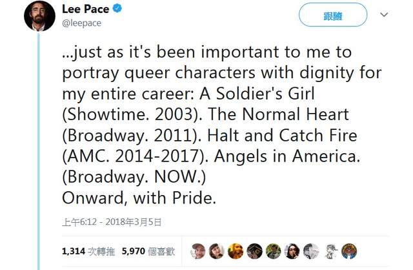Open the @leepace handle link
Viewport: 413px width, 270px height.
[x=81, y=23]
